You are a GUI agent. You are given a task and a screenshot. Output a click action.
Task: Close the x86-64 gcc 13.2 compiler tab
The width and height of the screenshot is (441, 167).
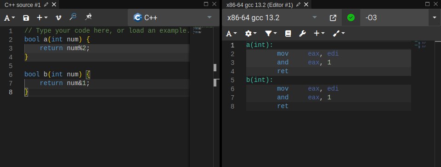[306, 5]
